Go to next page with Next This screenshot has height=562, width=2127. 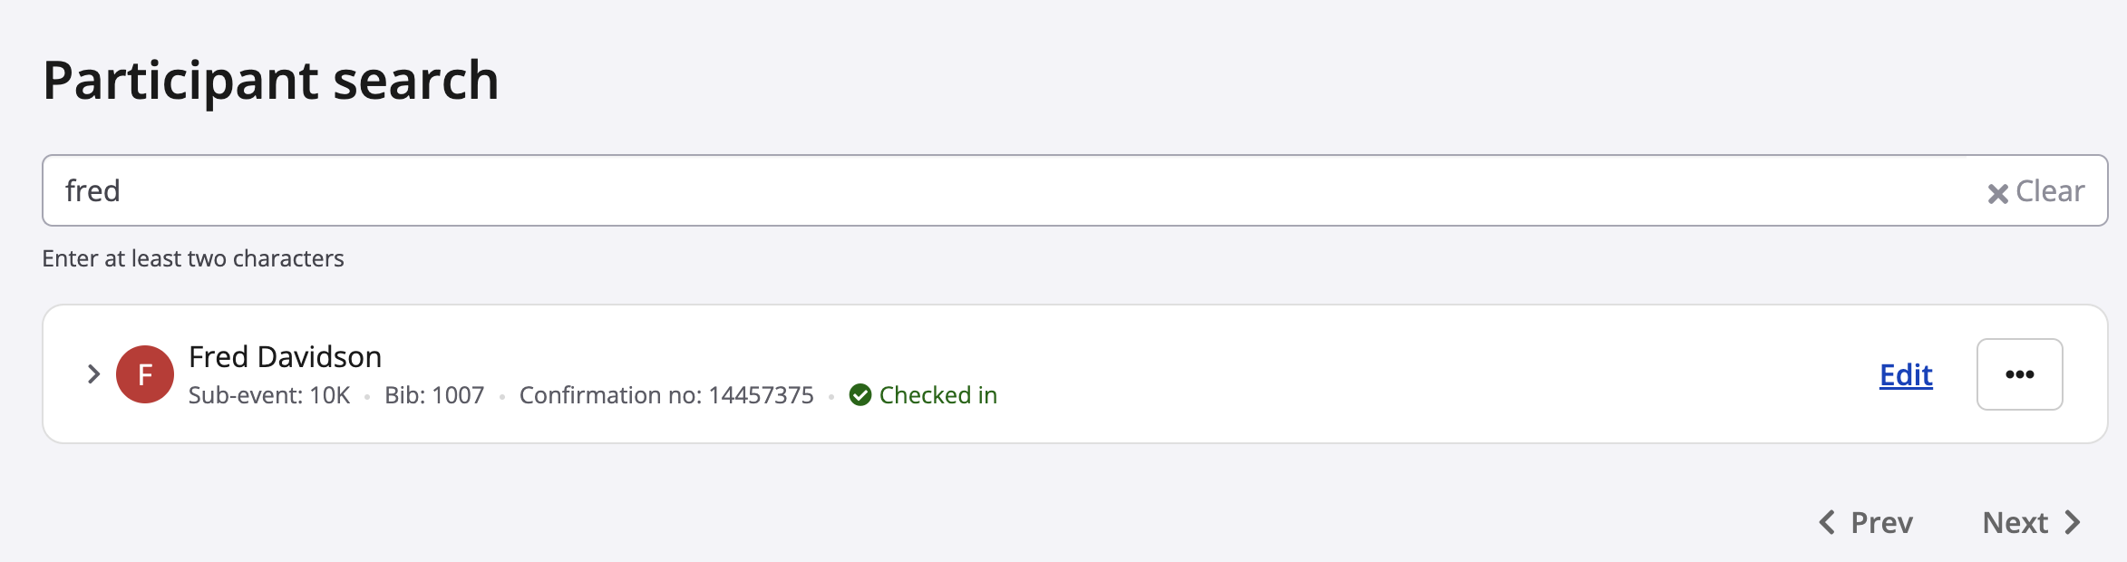pos(2015,522)
